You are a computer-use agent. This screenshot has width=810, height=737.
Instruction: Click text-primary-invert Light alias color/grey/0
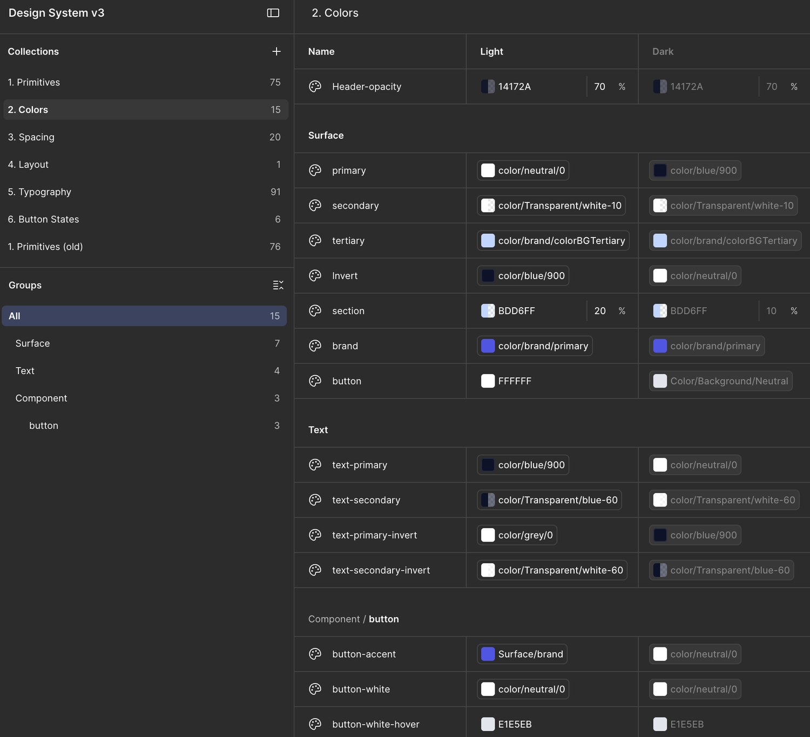tap(517, 535)
